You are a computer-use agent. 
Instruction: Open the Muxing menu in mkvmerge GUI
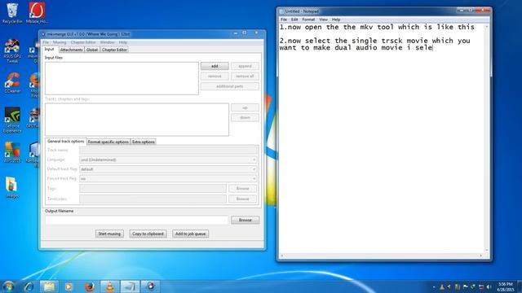(60, 42)
